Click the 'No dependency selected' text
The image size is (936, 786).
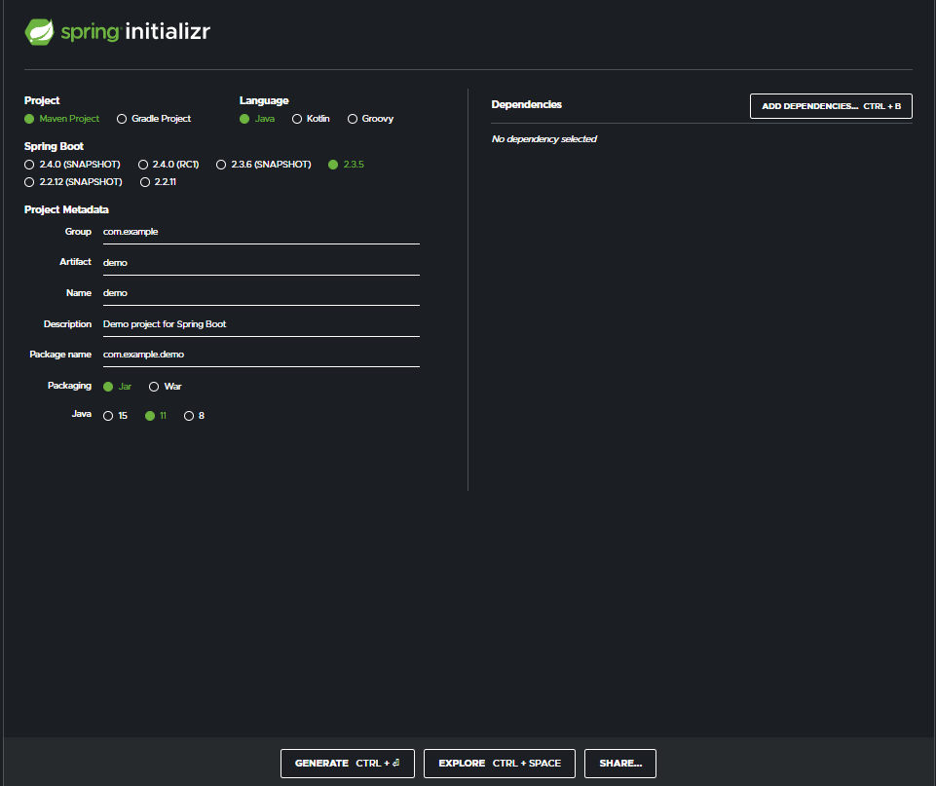[x=543, y=139]
